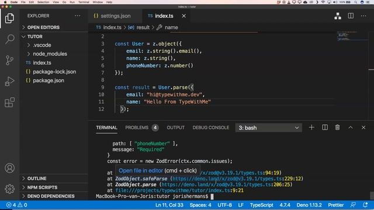The image size is (374, 210).
Task: Open the Terminal menu in macOS menu bar
Action: [84, 2]
